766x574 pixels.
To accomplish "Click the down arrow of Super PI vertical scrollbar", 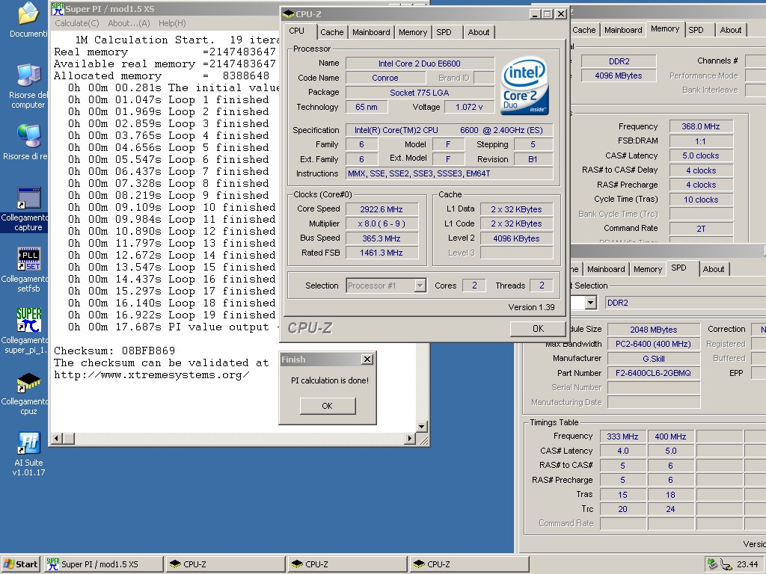I will [x=422, y=427].
